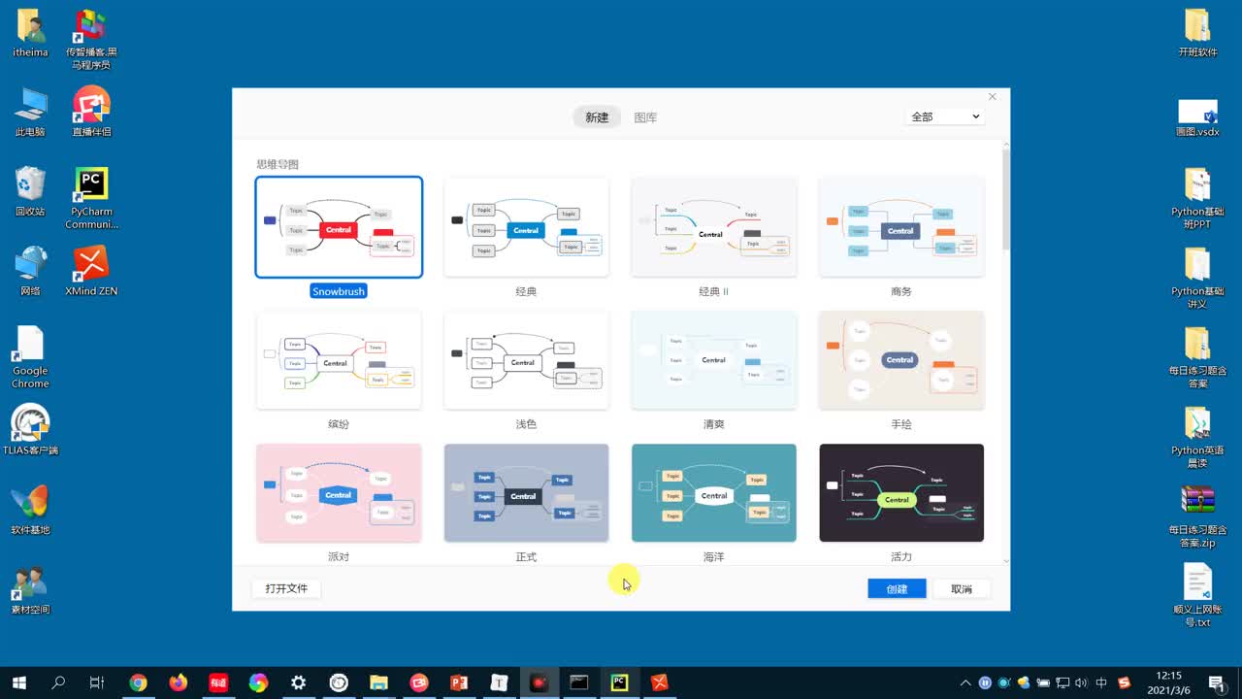Launch Chrome from the taskbar
Screen dimensions: 1242x699
tap(138, 682)
